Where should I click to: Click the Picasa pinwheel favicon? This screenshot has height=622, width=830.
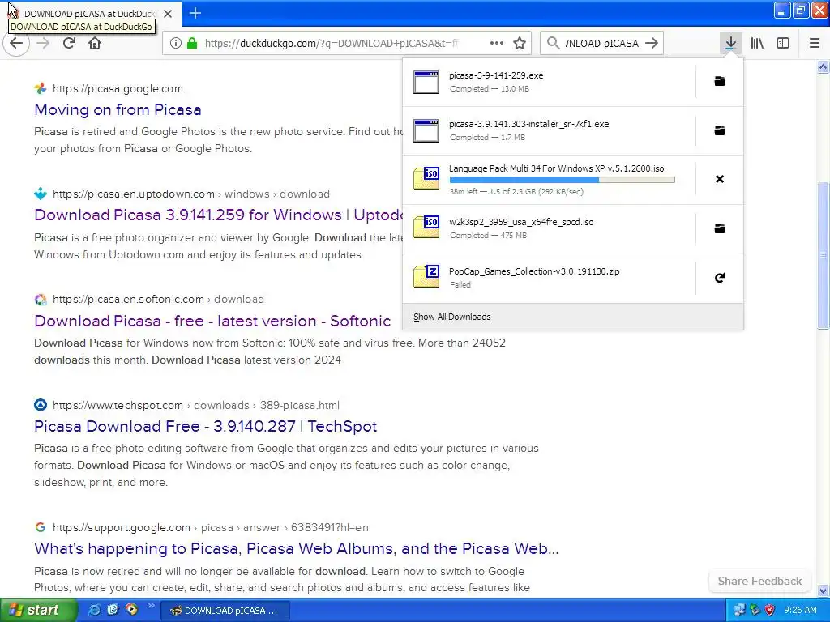pos(41,89)
